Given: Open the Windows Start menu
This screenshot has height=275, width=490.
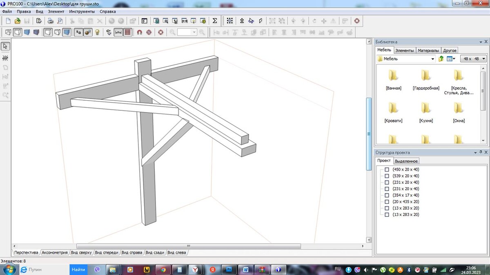Looking at the screenshot, I should [9, 269].
